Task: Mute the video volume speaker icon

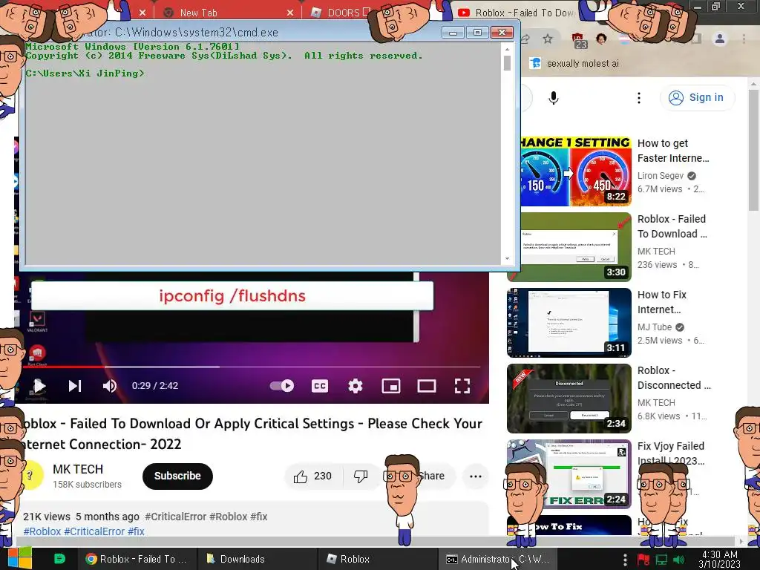Action: tap(110, 386)
